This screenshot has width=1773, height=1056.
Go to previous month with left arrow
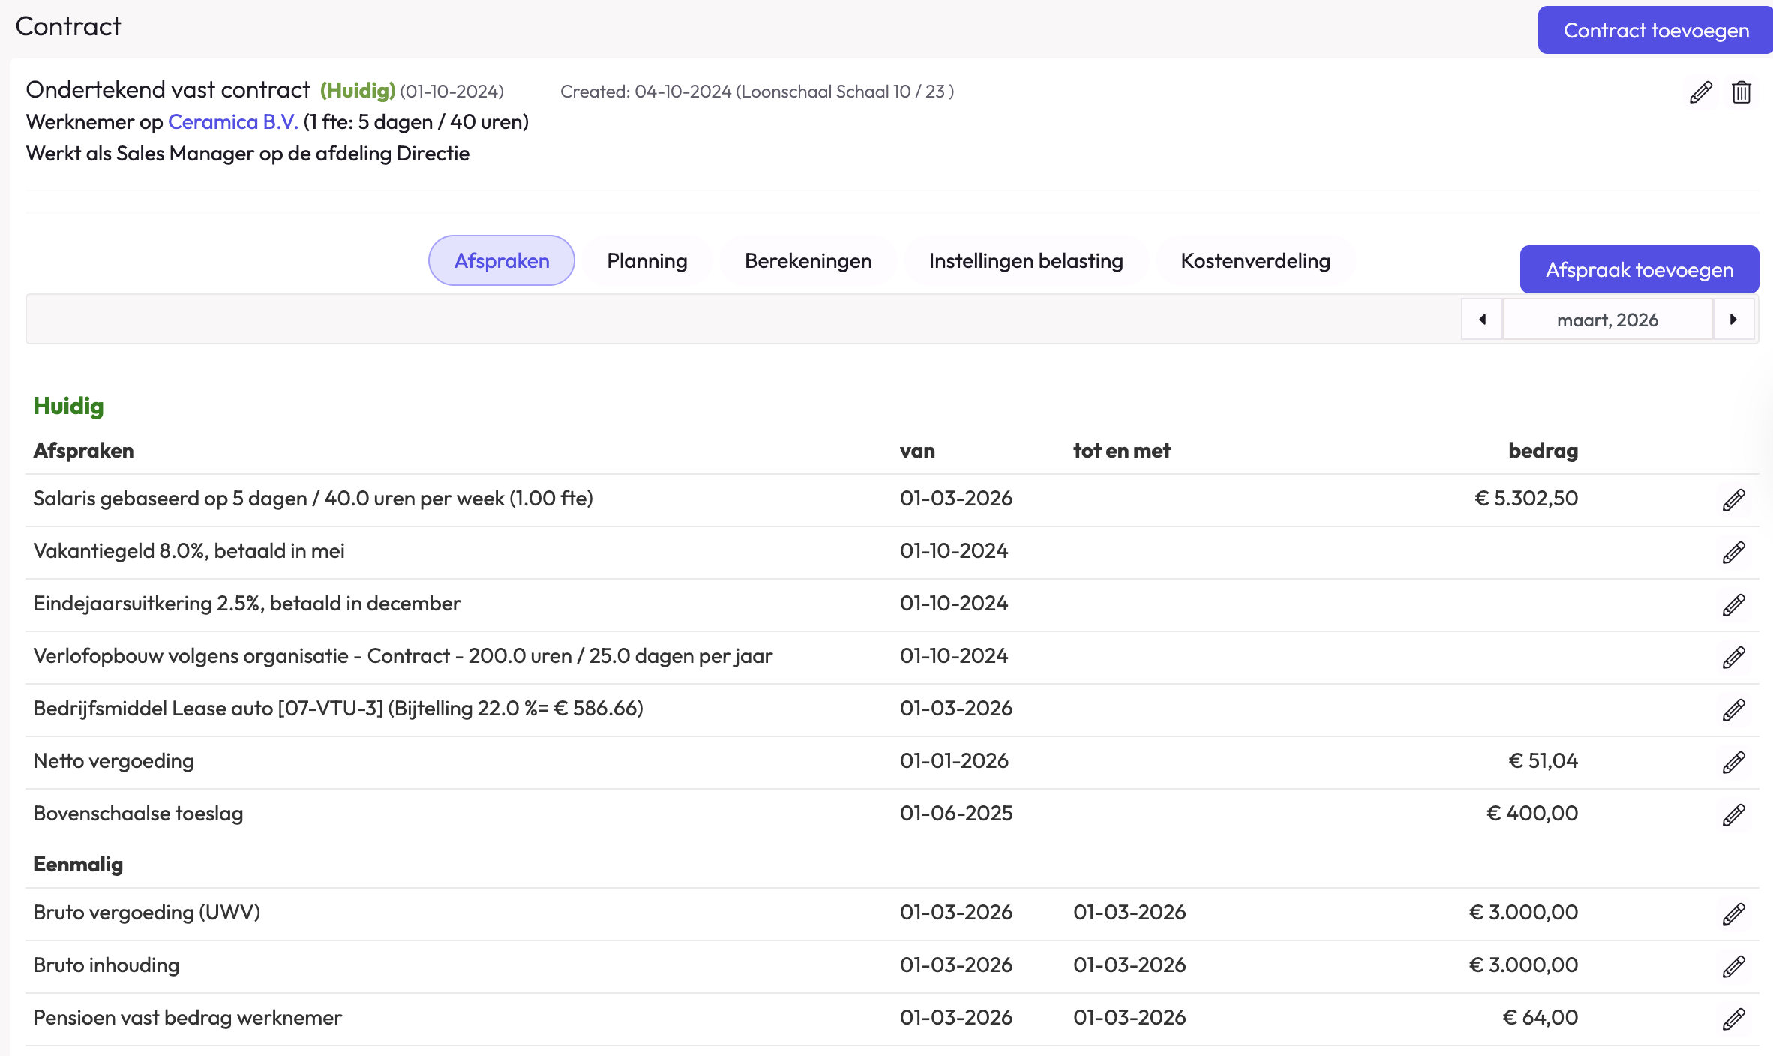(x=1482, y=319)
